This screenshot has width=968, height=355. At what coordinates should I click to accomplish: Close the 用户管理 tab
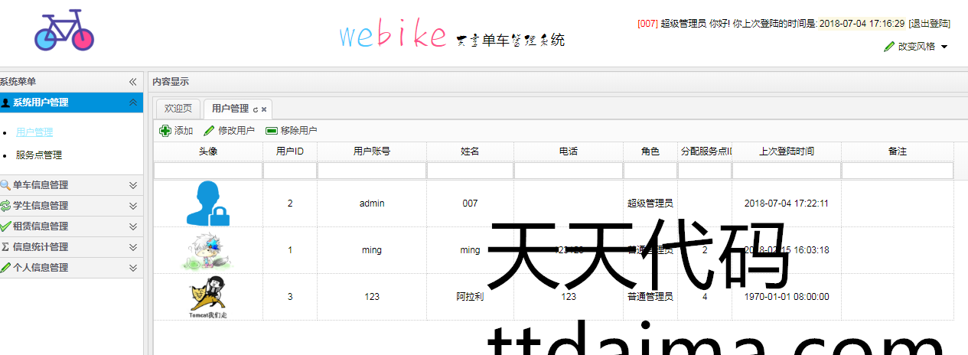(264, 109)
